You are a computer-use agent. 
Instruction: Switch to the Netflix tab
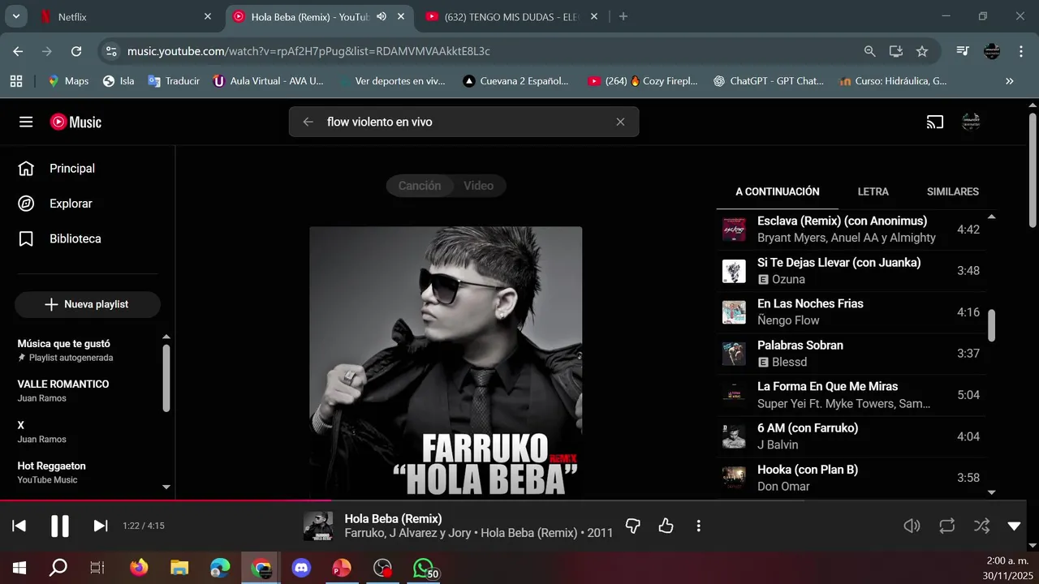(x=125, y=16)
